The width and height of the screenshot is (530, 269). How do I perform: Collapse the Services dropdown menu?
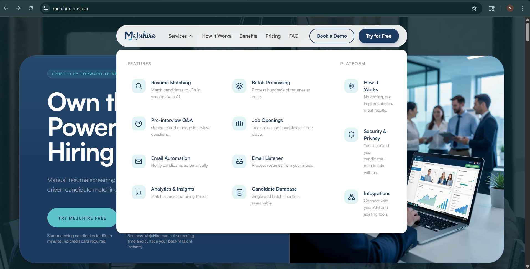pos(180,36)
